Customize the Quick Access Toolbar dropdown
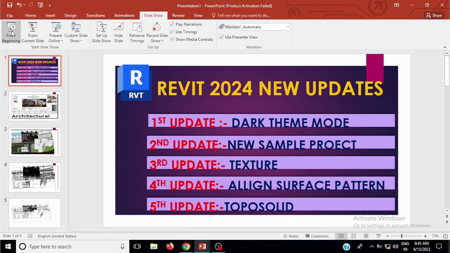The width and height of the screenshot is (450, 253). [50, 5]
